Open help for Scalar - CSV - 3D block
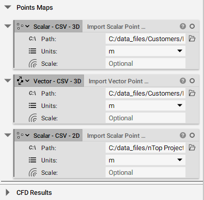 [x=183, y=26]
